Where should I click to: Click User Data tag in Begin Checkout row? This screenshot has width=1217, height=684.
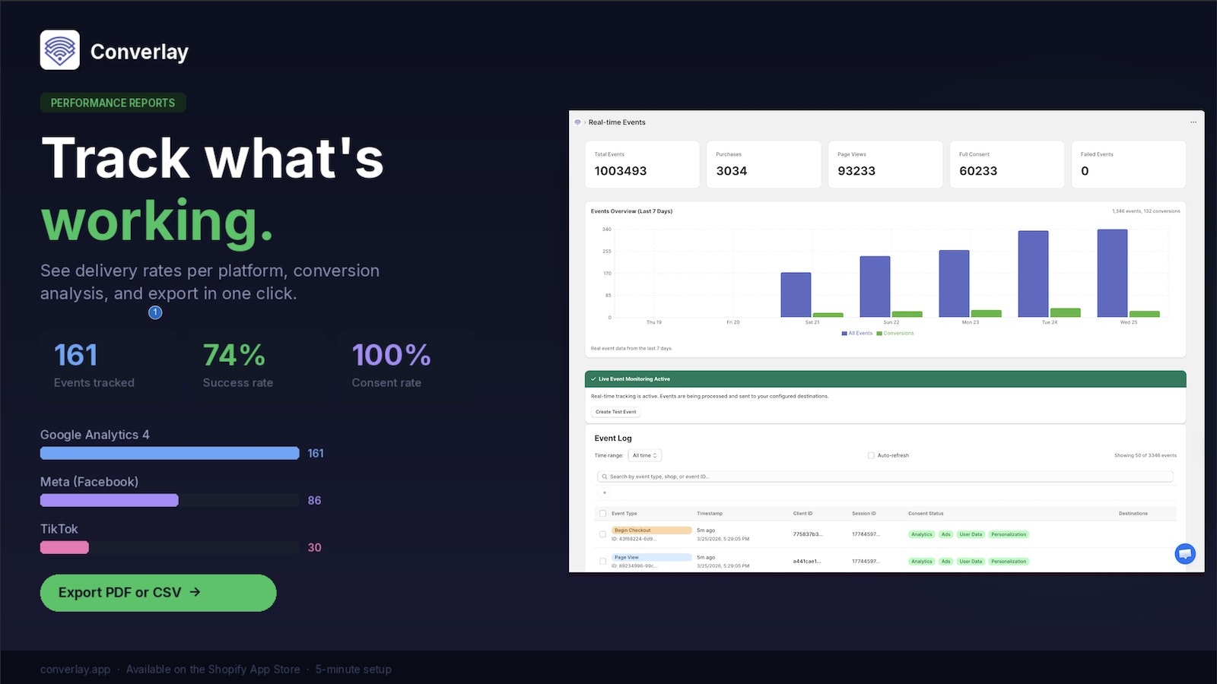pos(971,534)
